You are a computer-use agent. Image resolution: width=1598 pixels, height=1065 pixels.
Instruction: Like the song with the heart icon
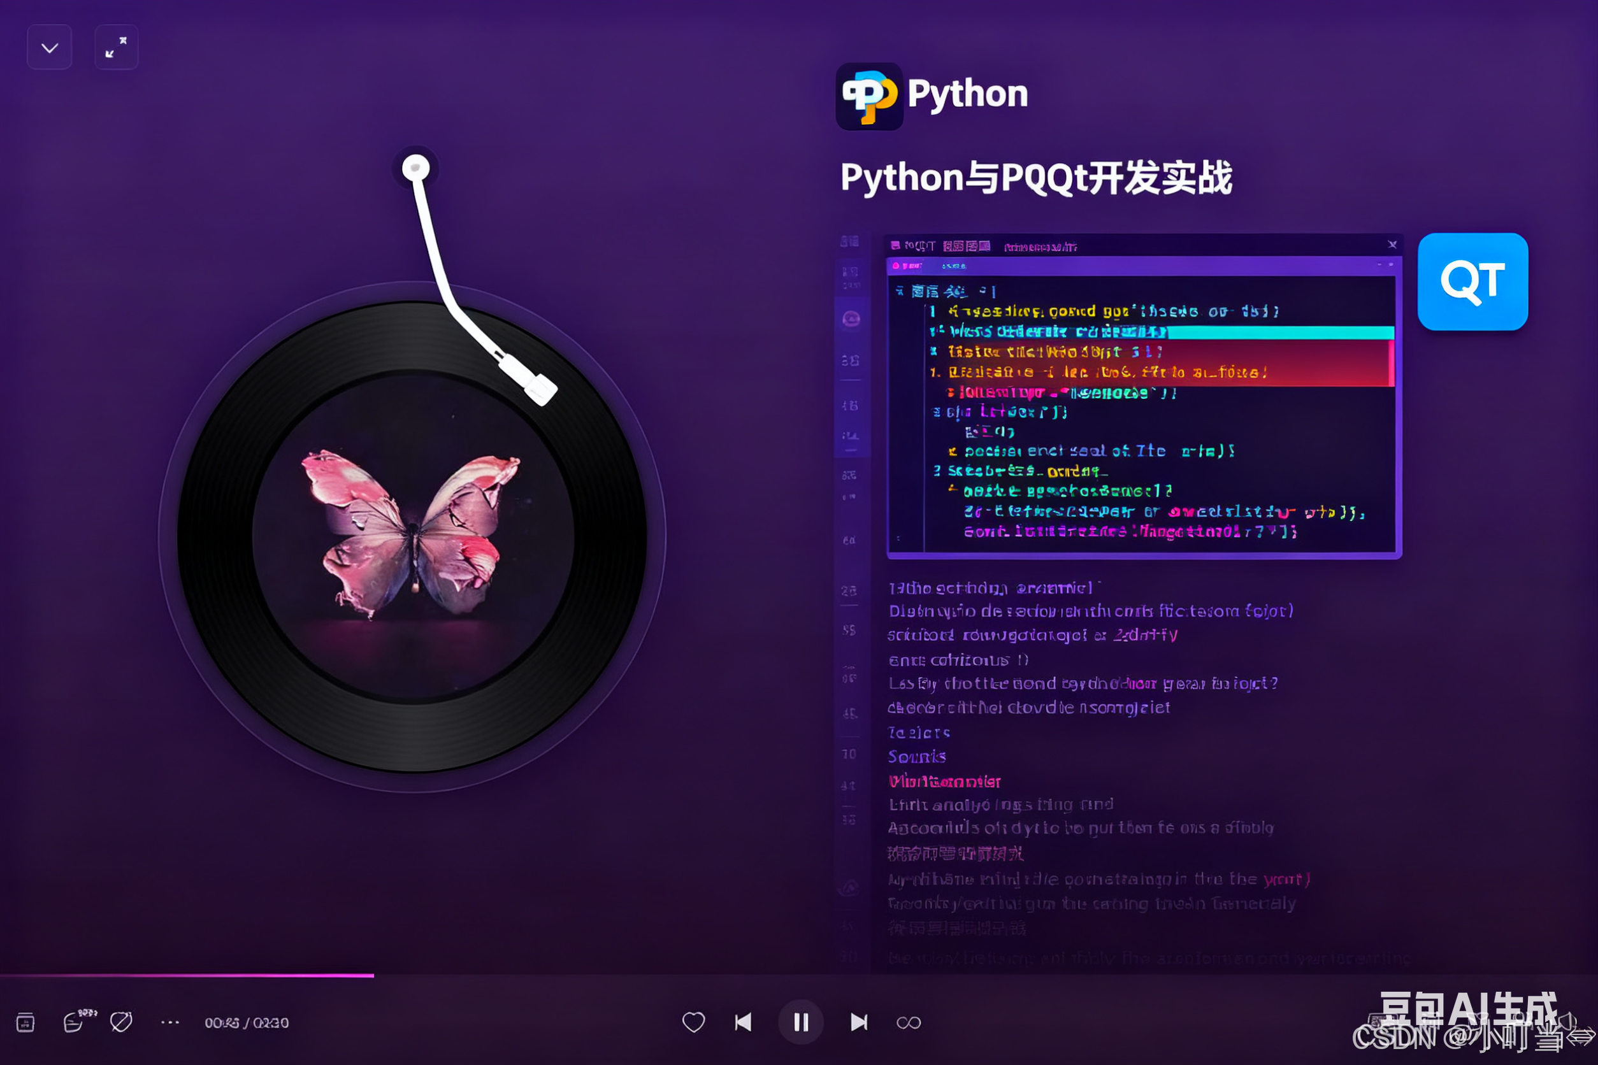pos(693,1022)
